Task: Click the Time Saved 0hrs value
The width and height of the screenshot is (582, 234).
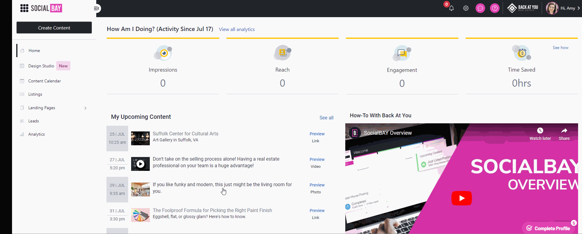Action: point(522,83)
